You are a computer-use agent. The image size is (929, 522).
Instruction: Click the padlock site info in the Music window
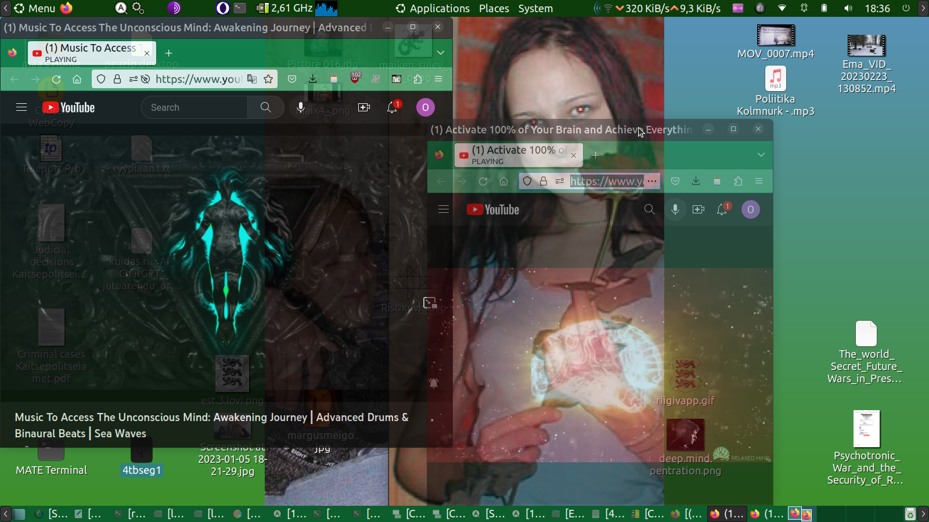(117, 79)
